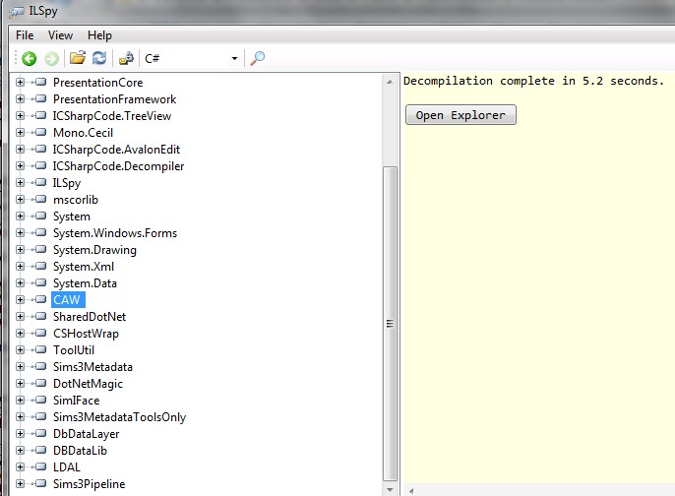
Task: Click the DbDataLayer assembly icon
Action: pos(40,433)
